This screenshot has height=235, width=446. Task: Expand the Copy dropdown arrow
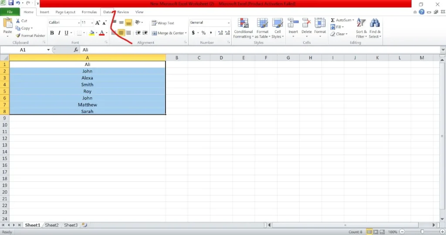tap(31, 28)
